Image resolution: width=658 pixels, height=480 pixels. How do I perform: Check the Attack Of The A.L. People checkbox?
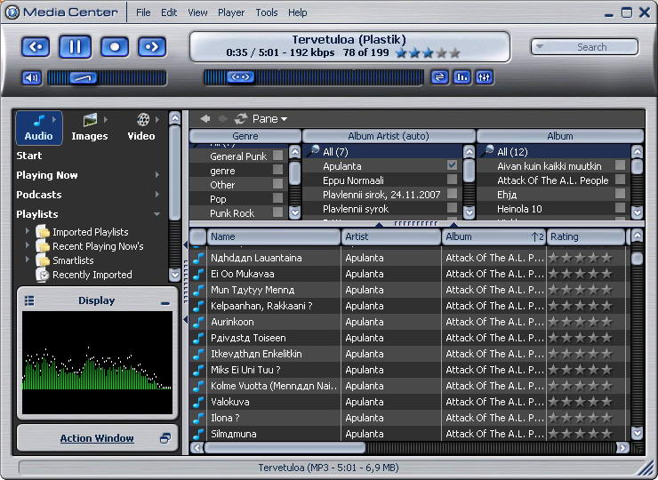click(x=621, y=180)
